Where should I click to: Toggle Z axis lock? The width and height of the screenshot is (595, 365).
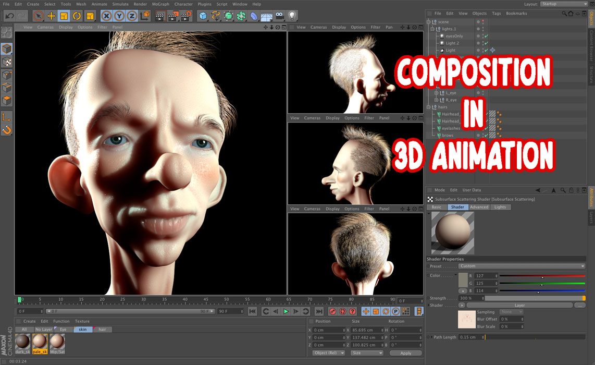click(132, 16)
